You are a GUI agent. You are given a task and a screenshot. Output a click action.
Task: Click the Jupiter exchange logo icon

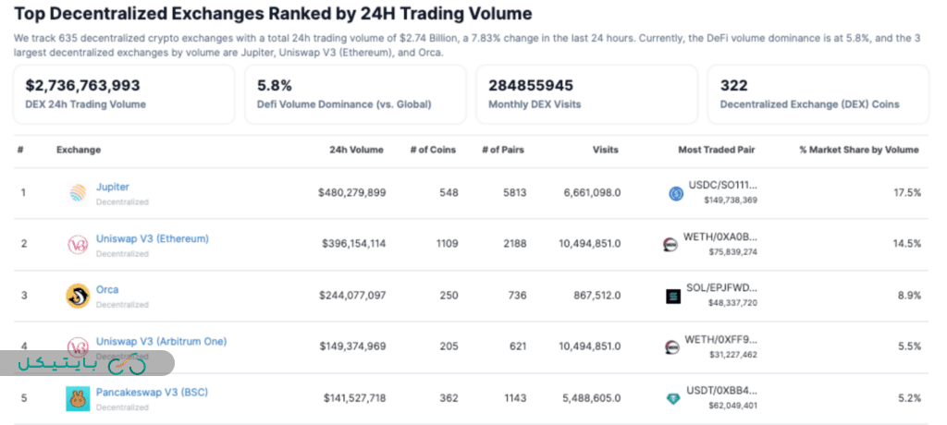[x=78, y=193]
